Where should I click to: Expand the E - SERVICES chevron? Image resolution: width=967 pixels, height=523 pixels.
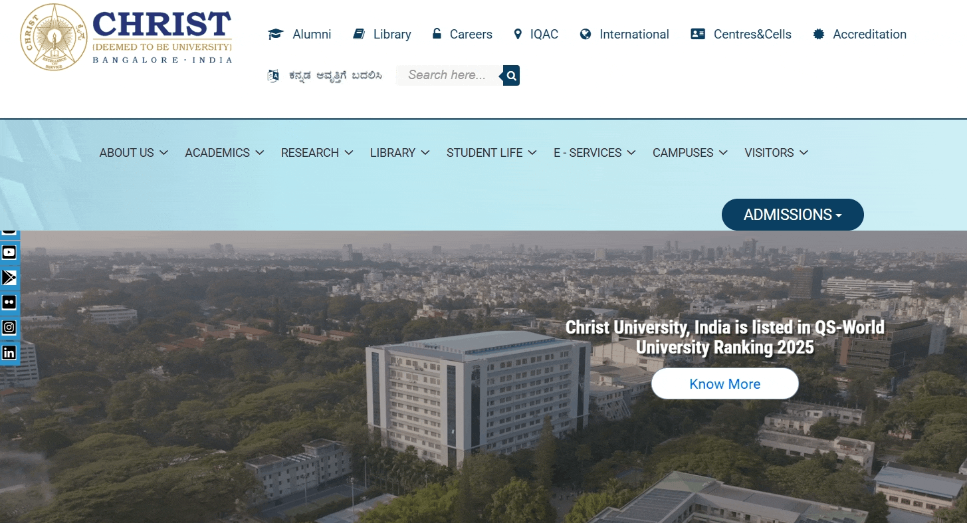coord(631,153)
